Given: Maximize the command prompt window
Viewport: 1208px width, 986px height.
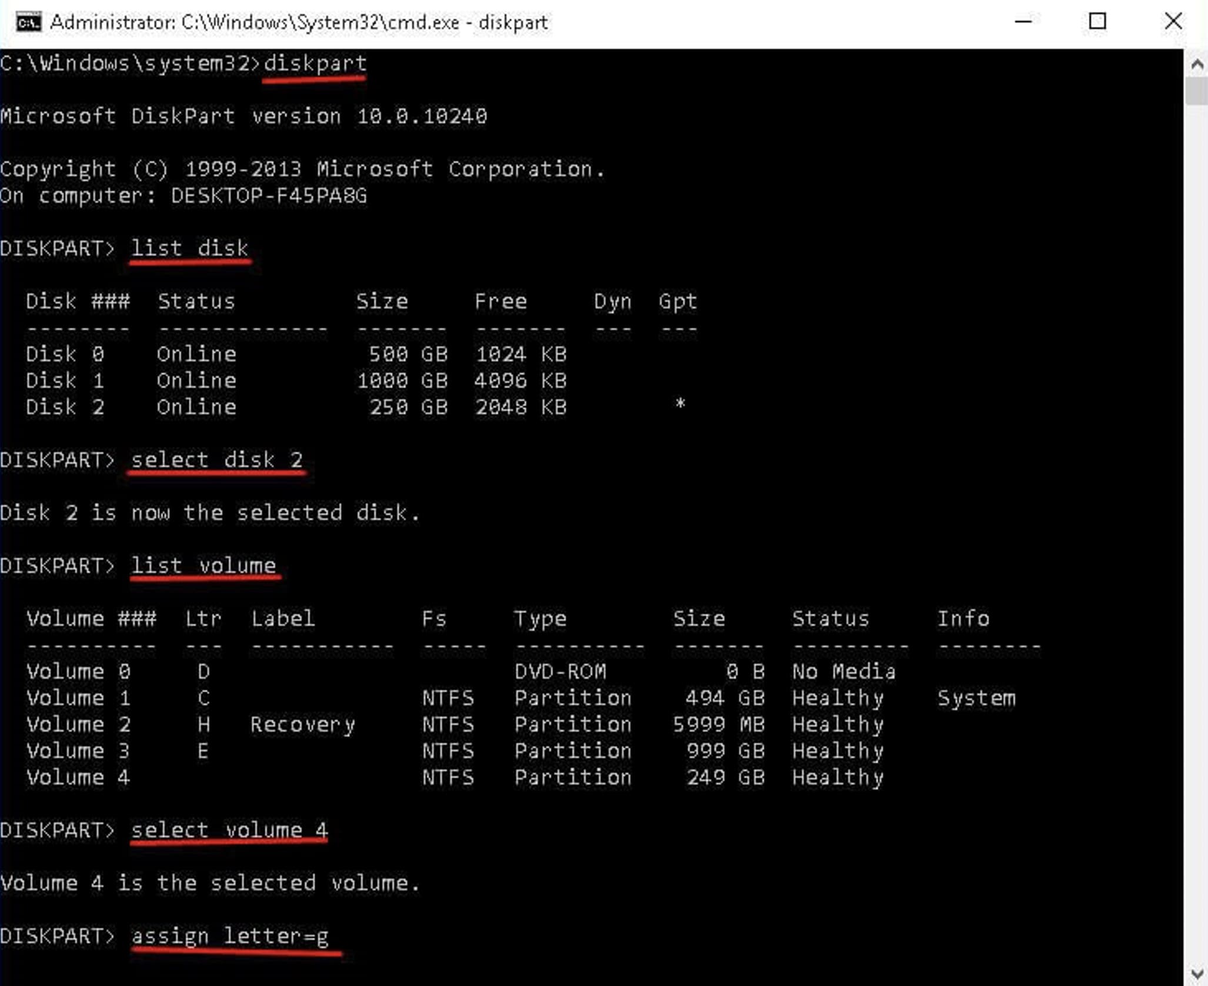Looking at the screenshot, I should coord(1097,22).
